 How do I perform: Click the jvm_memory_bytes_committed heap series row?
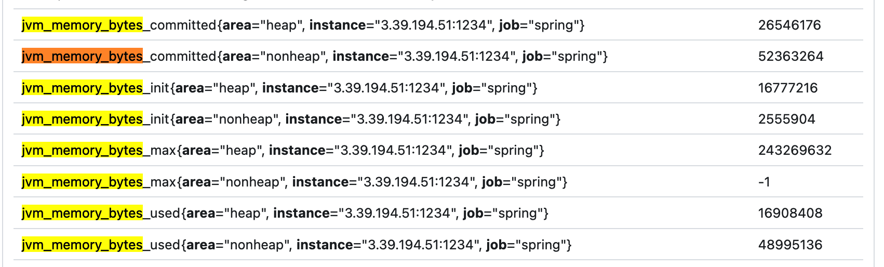click(303, 25)
